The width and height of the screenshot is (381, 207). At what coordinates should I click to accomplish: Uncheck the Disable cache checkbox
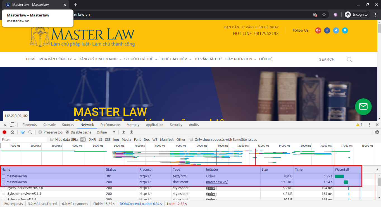[67, 132]
